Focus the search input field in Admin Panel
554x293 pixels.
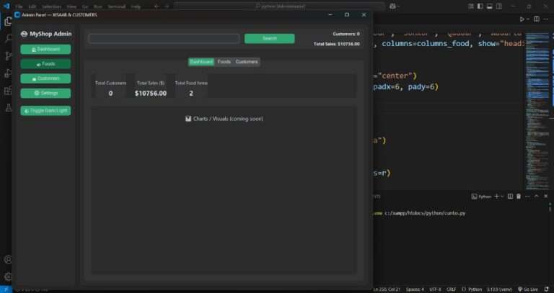pos(164,38)
